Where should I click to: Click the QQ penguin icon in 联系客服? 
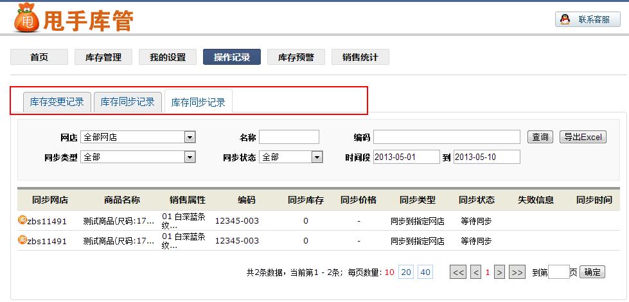click(x=565, y=19)
